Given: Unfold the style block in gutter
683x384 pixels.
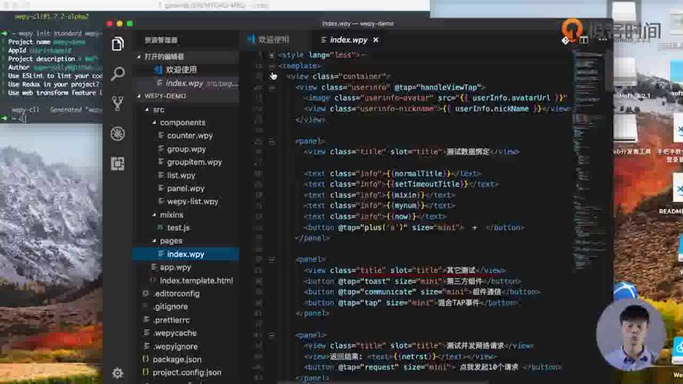Looking at the screenshot, I should click(272, 55).
